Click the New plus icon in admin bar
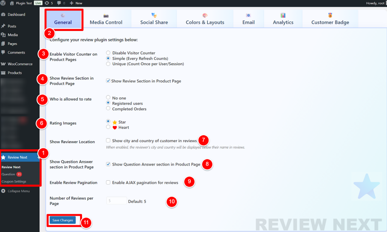 tap(72, 3)
